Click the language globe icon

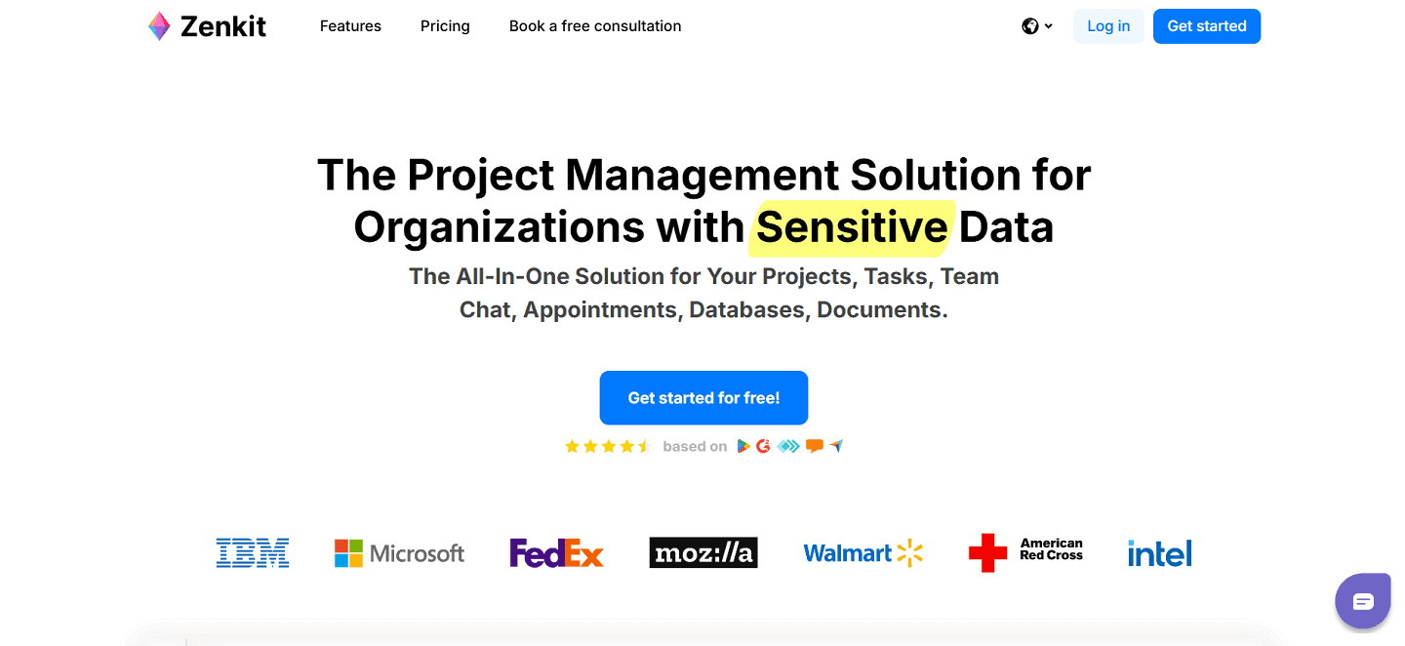[x=1030, y=25]
